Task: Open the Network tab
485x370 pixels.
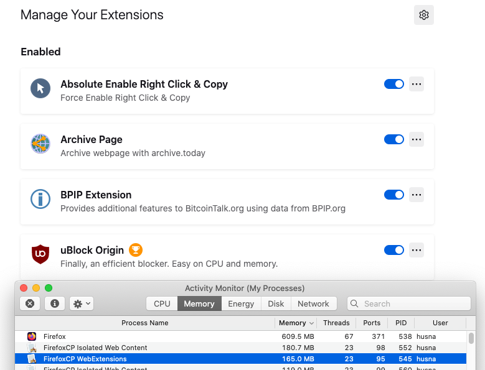Action: click(x=313, y=303)
